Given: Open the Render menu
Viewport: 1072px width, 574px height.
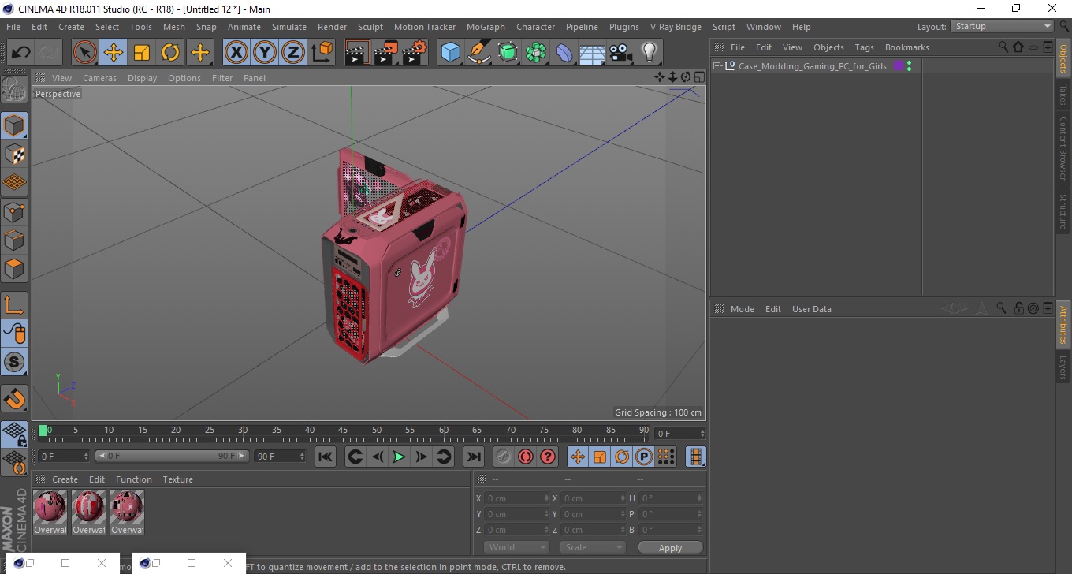Looking at the screenshot, I should click(332, 27).
